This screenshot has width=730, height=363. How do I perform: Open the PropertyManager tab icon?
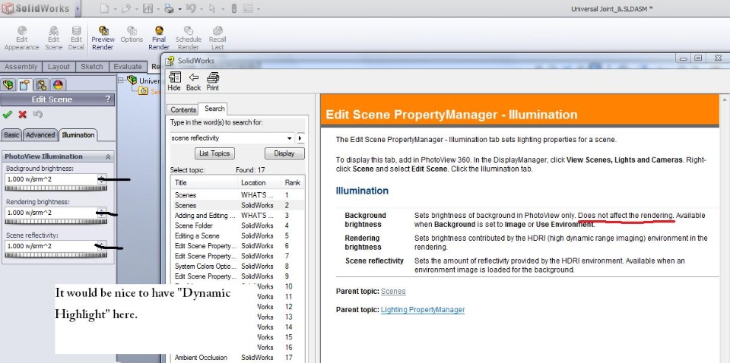click(x=24, y=84)
